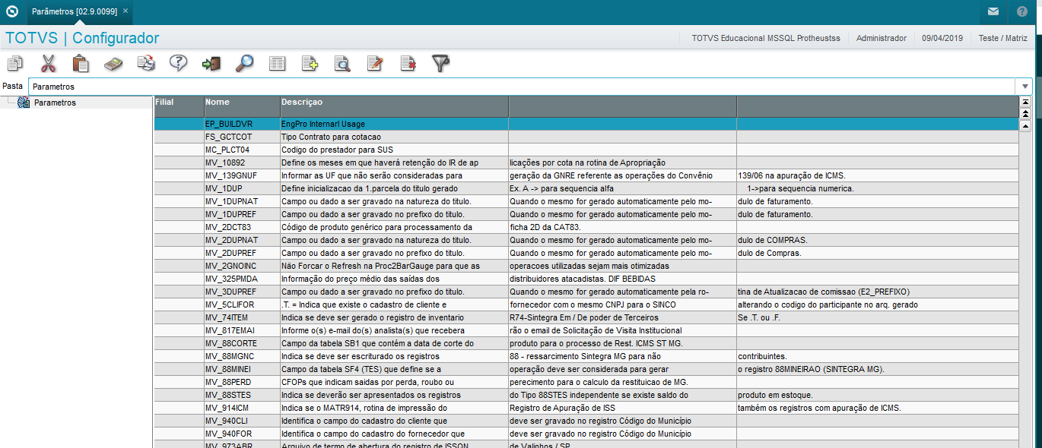
Task: Select the MV_88CORTE parameter
Action: (x=586, y=343)
